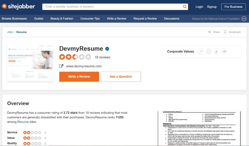The width and height of the screenshot is (249, 146).
Task: Click the Bookmark icon
Action: pos(225,32)
